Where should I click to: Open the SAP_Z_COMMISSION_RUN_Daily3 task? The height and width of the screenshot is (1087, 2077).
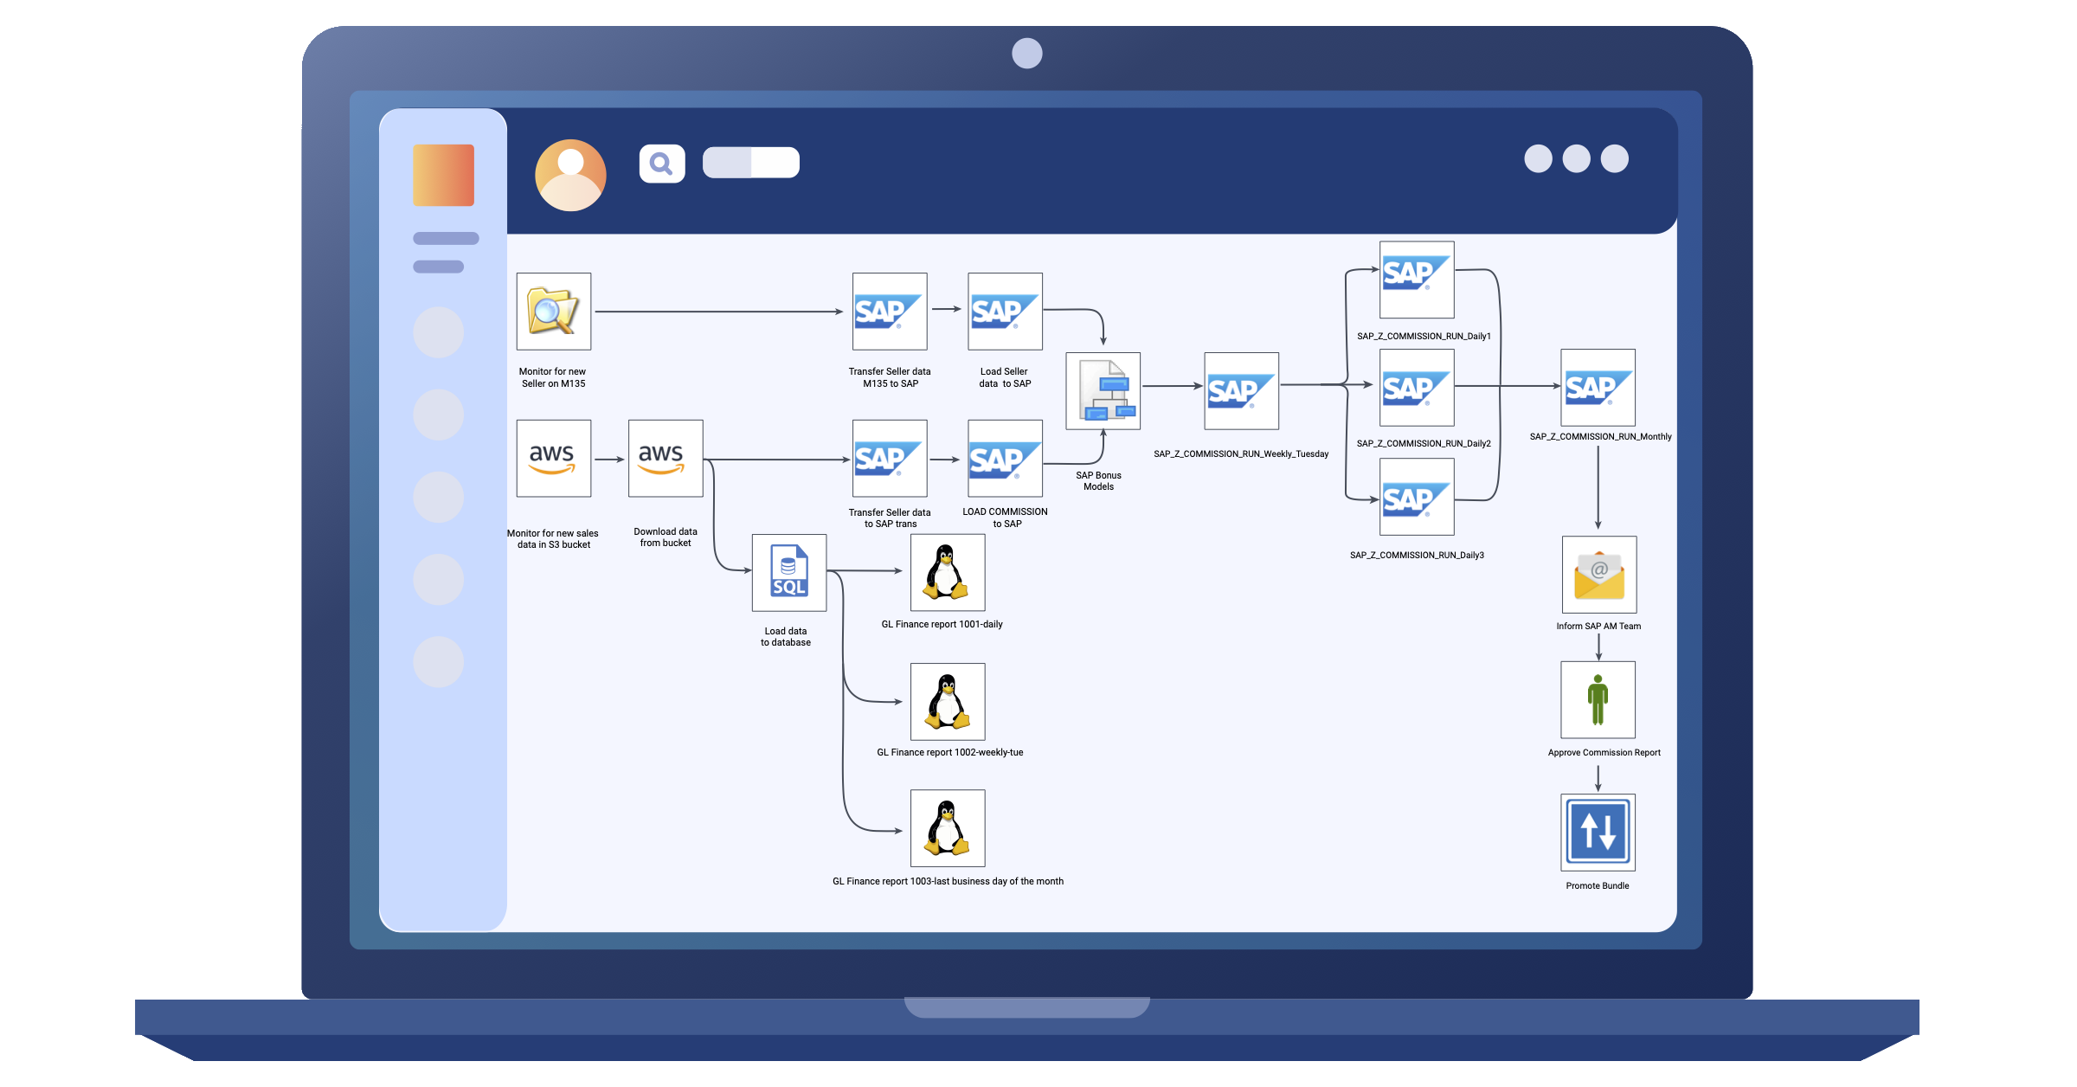[1417, 498]
